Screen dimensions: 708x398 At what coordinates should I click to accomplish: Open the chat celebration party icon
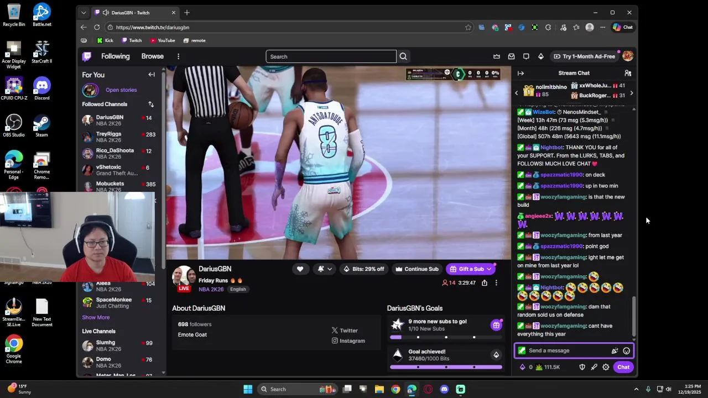(x=615, y=350)
